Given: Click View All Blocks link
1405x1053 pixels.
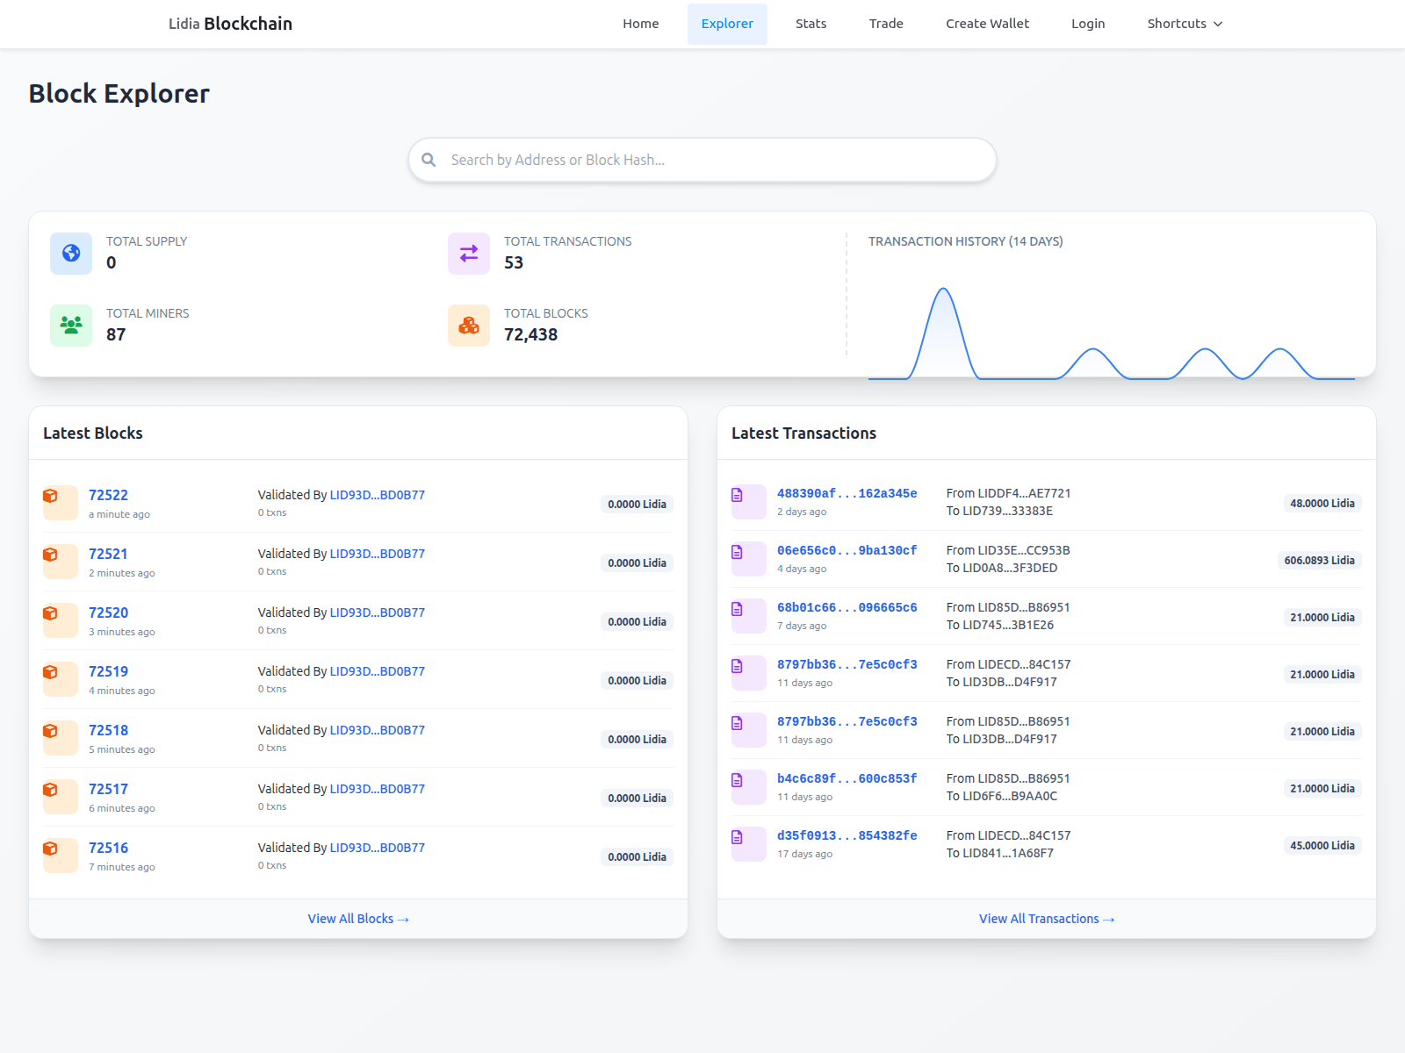Looking at the screenshot, I should click(x=358, y=919).
